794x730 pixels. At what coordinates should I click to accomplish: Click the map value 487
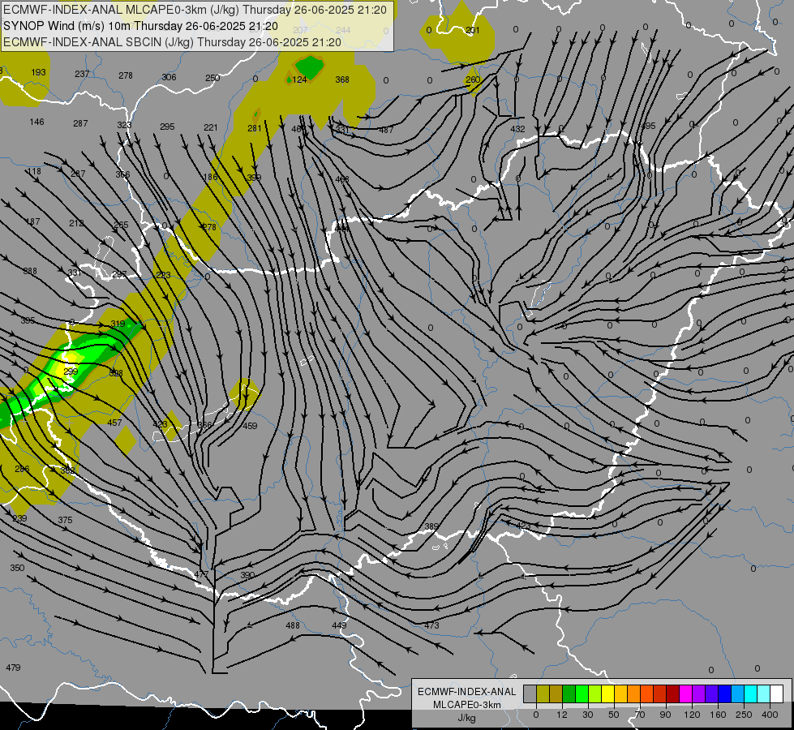386,131
